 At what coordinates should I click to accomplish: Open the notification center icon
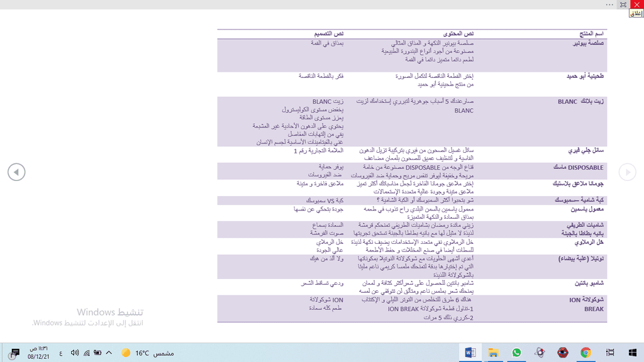point(14,353)
